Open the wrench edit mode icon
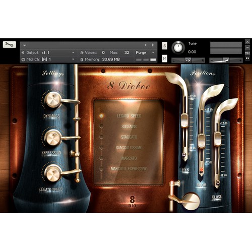Image resolution: width=252 pixels, height=252 pixels. click(x=10, y=44)
